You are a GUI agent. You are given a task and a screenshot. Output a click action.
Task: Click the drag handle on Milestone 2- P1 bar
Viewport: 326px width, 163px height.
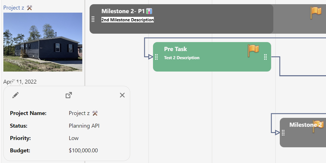[x=93, y=19]
